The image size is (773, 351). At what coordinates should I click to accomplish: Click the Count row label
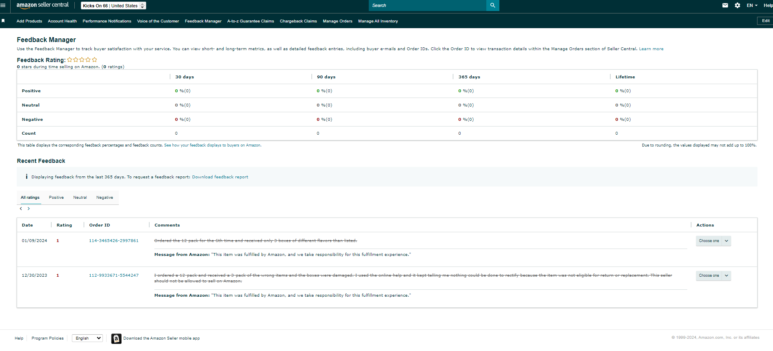[29, 133]
